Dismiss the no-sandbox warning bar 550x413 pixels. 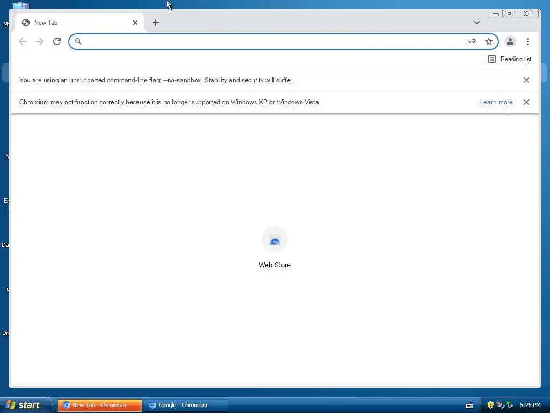pos(526,80)
